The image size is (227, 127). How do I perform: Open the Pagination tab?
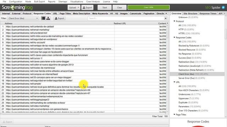pyautogui.click(x=149, y=13)
